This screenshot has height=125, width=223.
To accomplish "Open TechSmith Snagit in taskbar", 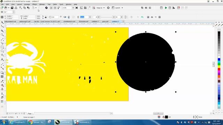I will coord(83,122).
